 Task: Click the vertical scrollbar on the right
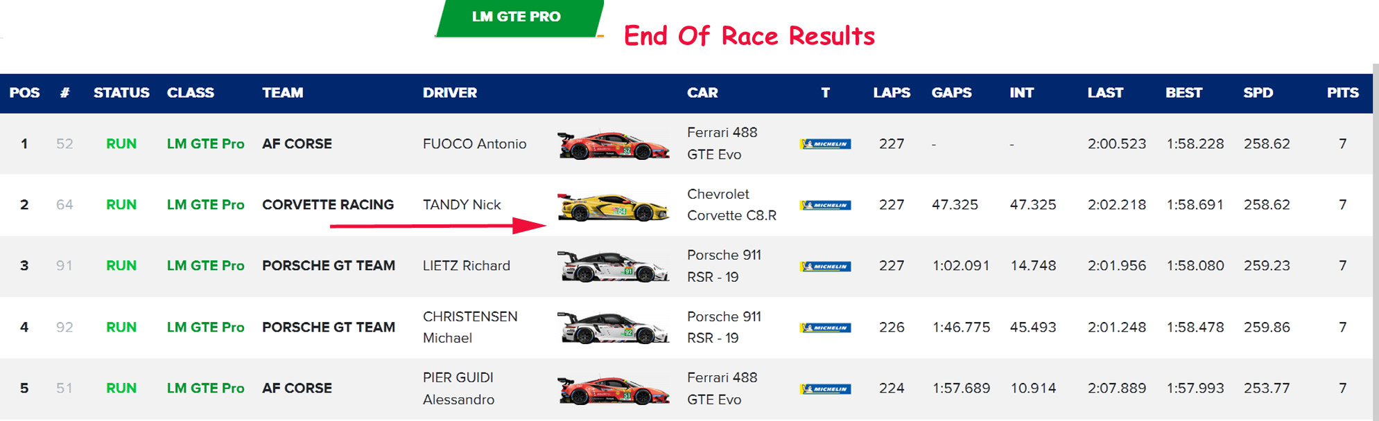click(x=1376, y=242)
